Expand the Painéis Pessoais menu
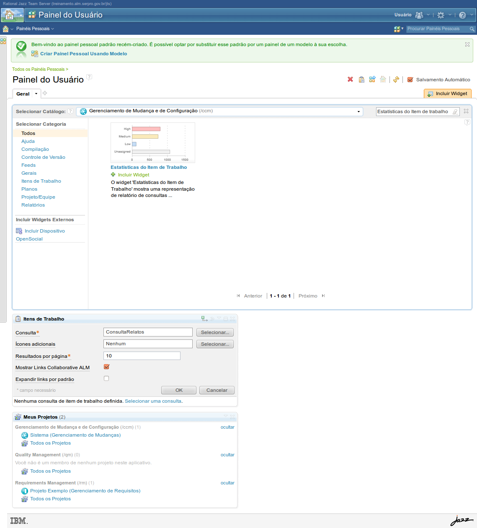The width and height of the screenshot is (477, 528). click(35, 29)
